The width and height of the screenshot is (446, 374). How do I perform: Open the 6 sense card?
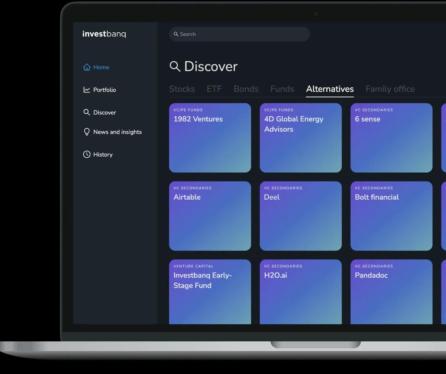click(x=391, y=138)
